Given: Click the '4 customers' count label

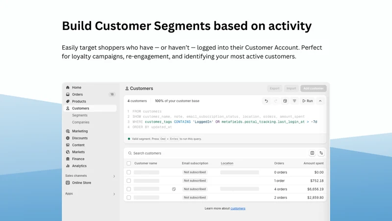Looking at the screenshot, I should (x=137, y=101).
